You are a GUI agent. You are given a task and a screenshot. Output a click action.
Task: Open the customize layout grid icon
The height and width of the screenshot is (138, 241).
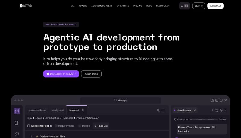[x=212, y=101]
